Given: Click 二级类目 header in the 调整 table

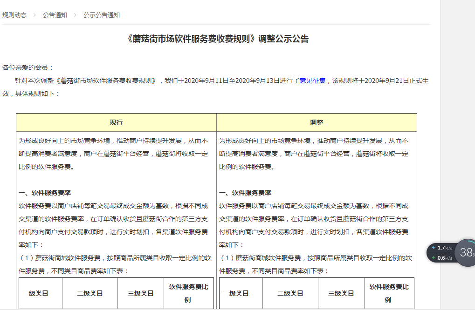Looking at the screenshot, I should (290, 293).
